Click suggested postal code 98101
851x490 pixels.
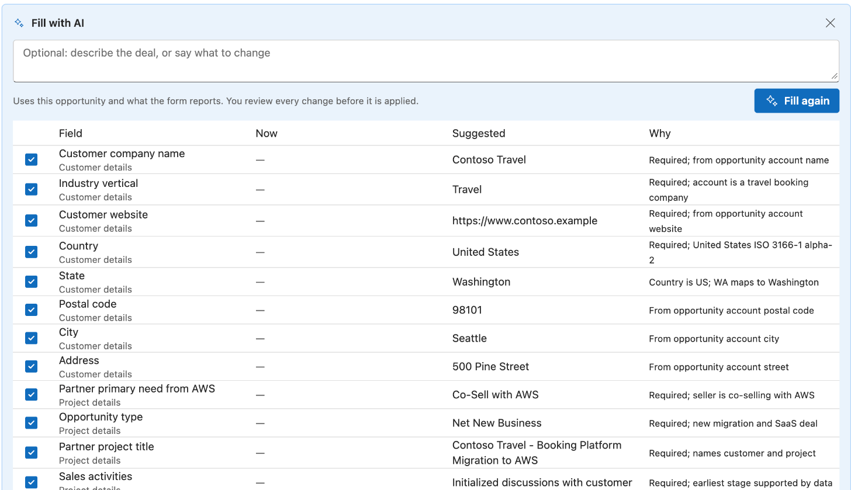click(x=467, y=310)
